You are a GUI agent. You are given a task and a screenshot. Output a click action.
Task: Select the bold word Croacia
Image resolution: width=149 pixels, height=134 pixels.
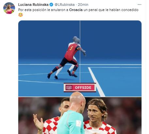coord(76,10)
